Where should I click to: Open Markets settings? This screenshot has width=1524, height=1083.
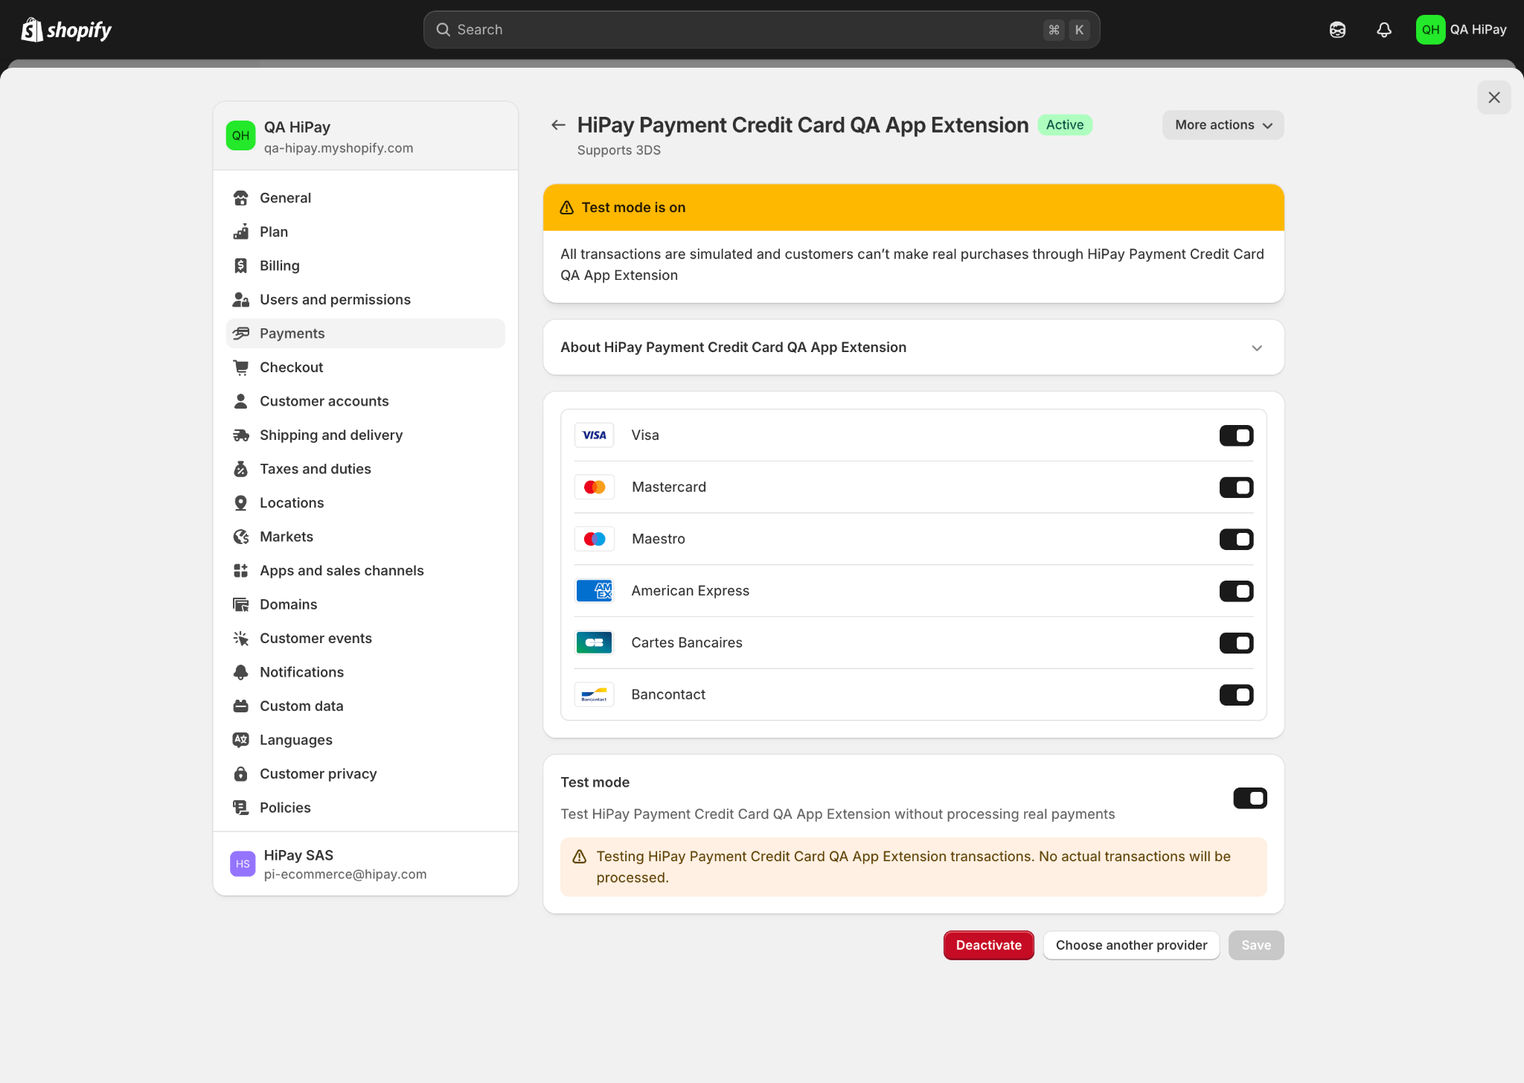pos(365,537)
